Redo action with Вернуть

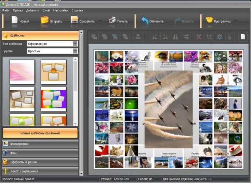pos(184,21)
